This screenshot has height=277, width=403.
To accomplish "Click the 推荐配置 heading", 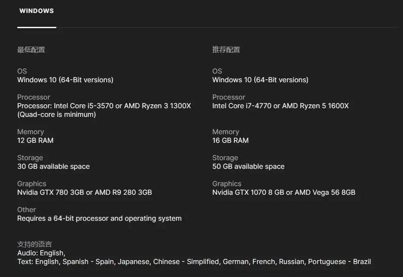I will (226, 50).
